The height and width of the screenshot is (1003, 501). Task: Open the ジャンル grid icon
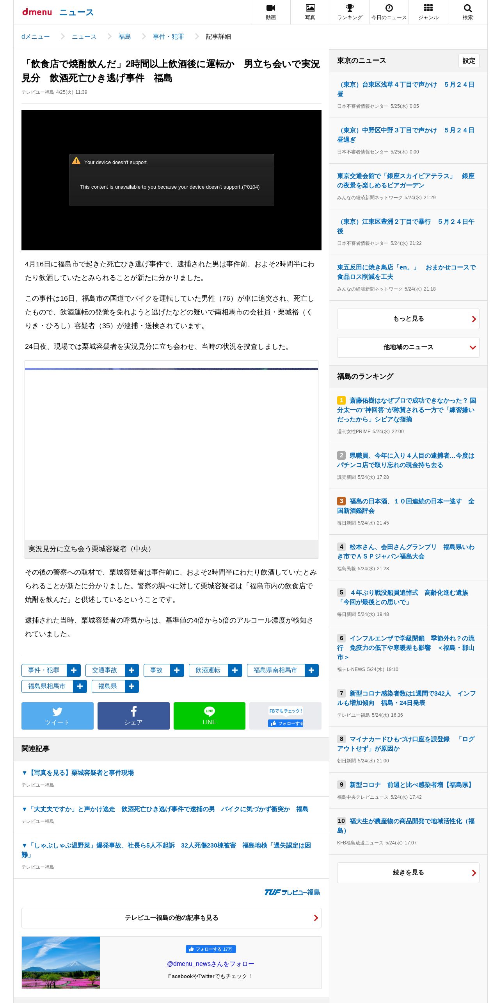click(428, 12)
